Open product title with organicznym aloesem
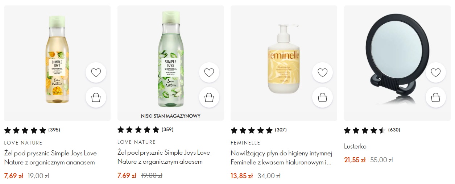Image resolution: width=455 pixels, height=184 pixels. 164,157
